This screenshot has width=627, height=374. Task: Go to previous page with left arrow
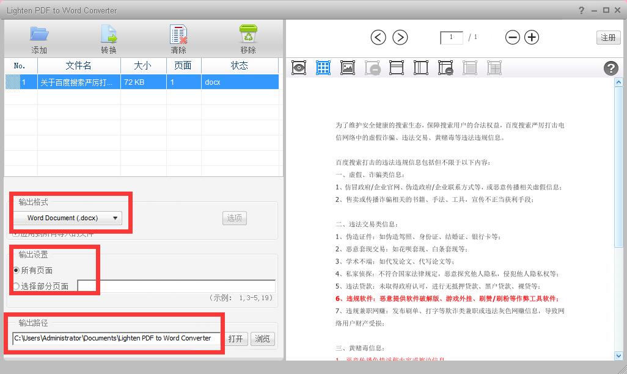(x=378, y=37)
